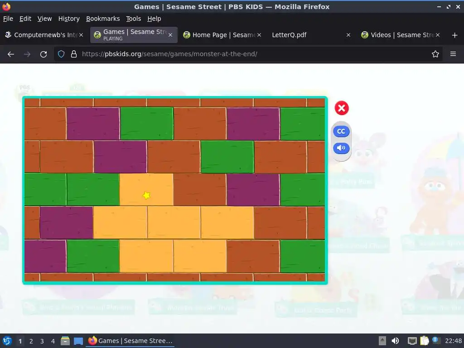
Task: Click the yellow star on the orange brick
Action: click(x=146, y=195)
